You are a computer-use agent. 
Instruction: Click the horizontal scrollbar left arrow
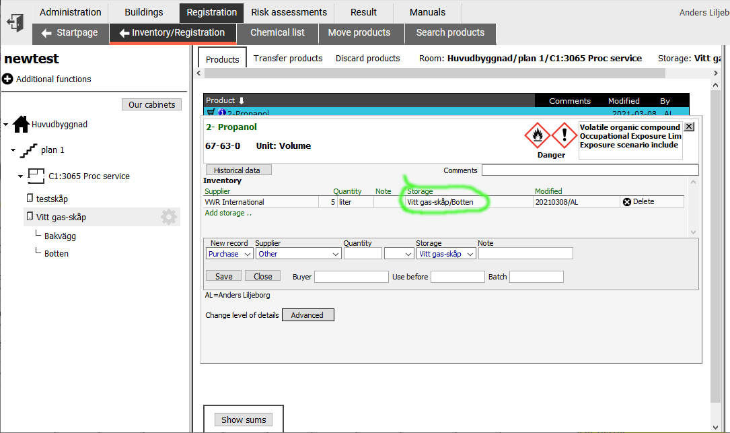coord(198,73)
